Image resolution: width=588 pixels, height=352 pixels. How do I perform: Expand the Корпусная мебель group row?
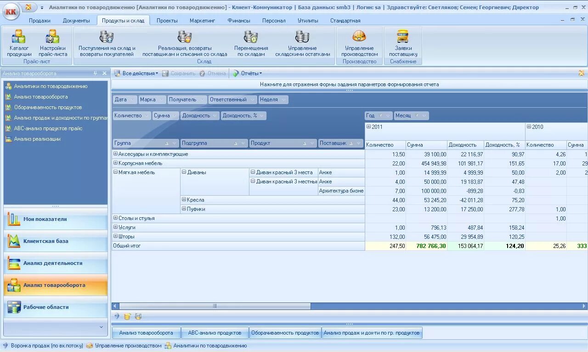[115, 163]
